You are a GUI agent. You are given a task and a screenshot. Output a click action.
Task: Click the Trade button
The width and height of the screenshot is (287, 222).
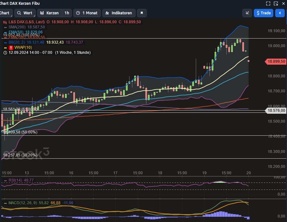[x=264, y=13]
